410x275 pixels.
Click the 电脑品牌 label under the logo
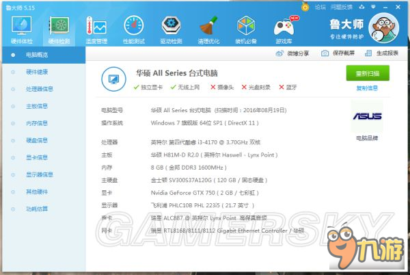pos(367,138)
